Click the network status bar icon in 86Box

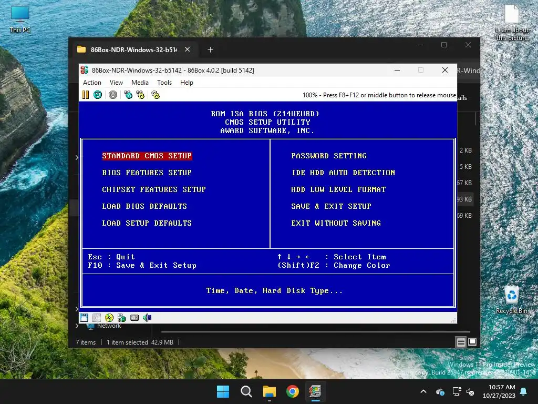[122, 317]
